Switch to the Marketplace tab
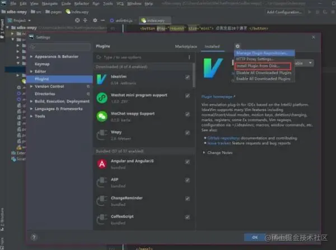The image size is (336, 250). point(186,46)
